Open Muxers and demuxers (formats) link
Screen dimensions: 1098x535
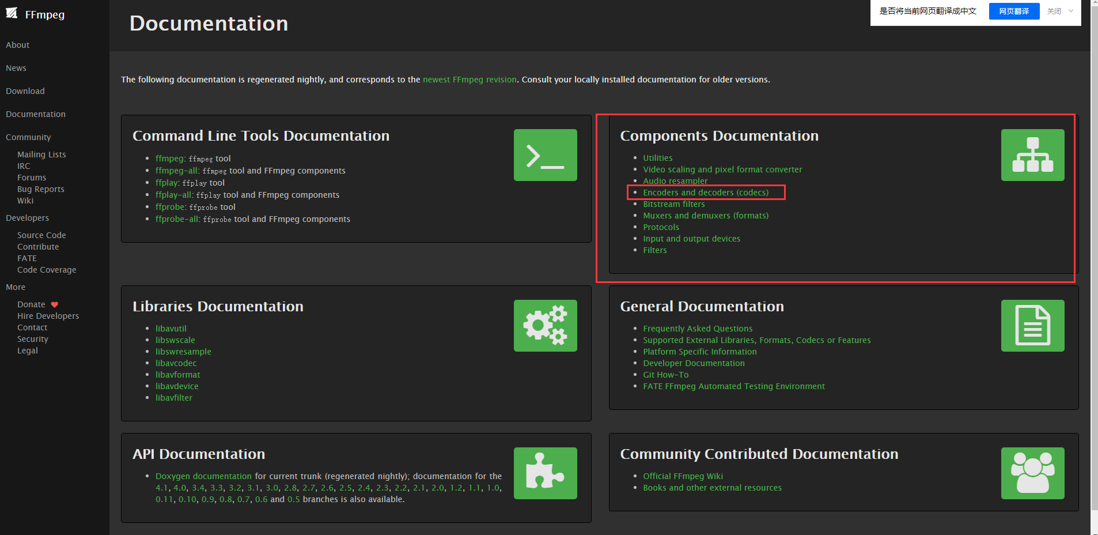click(706, 216)
